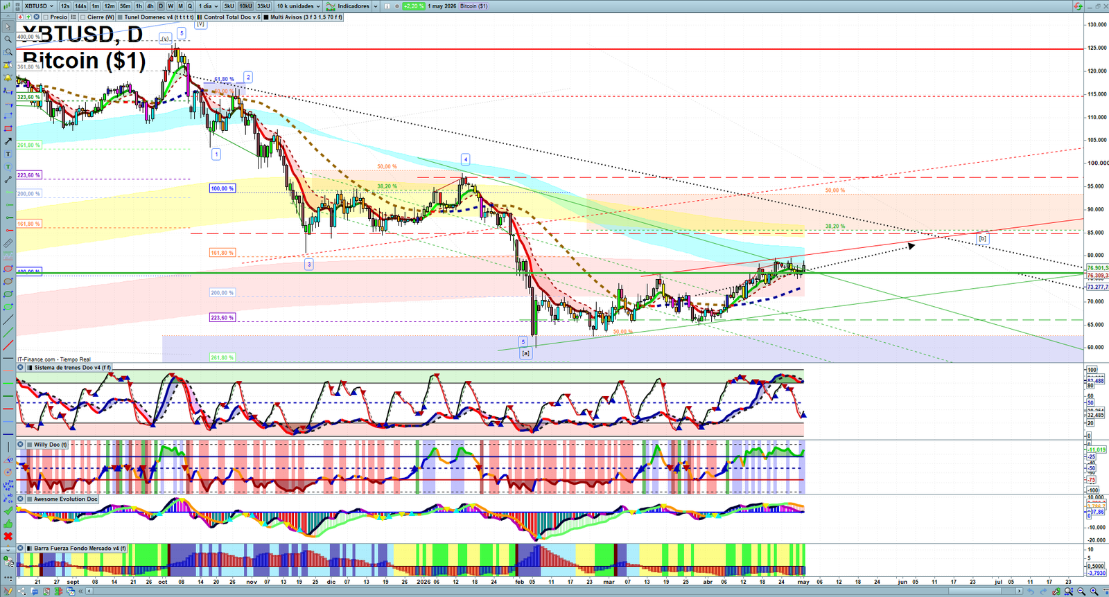The width and height of the screenshot is (1109, 597).
Task: Toggle the 10kU units preset
Action: [246, 6]
